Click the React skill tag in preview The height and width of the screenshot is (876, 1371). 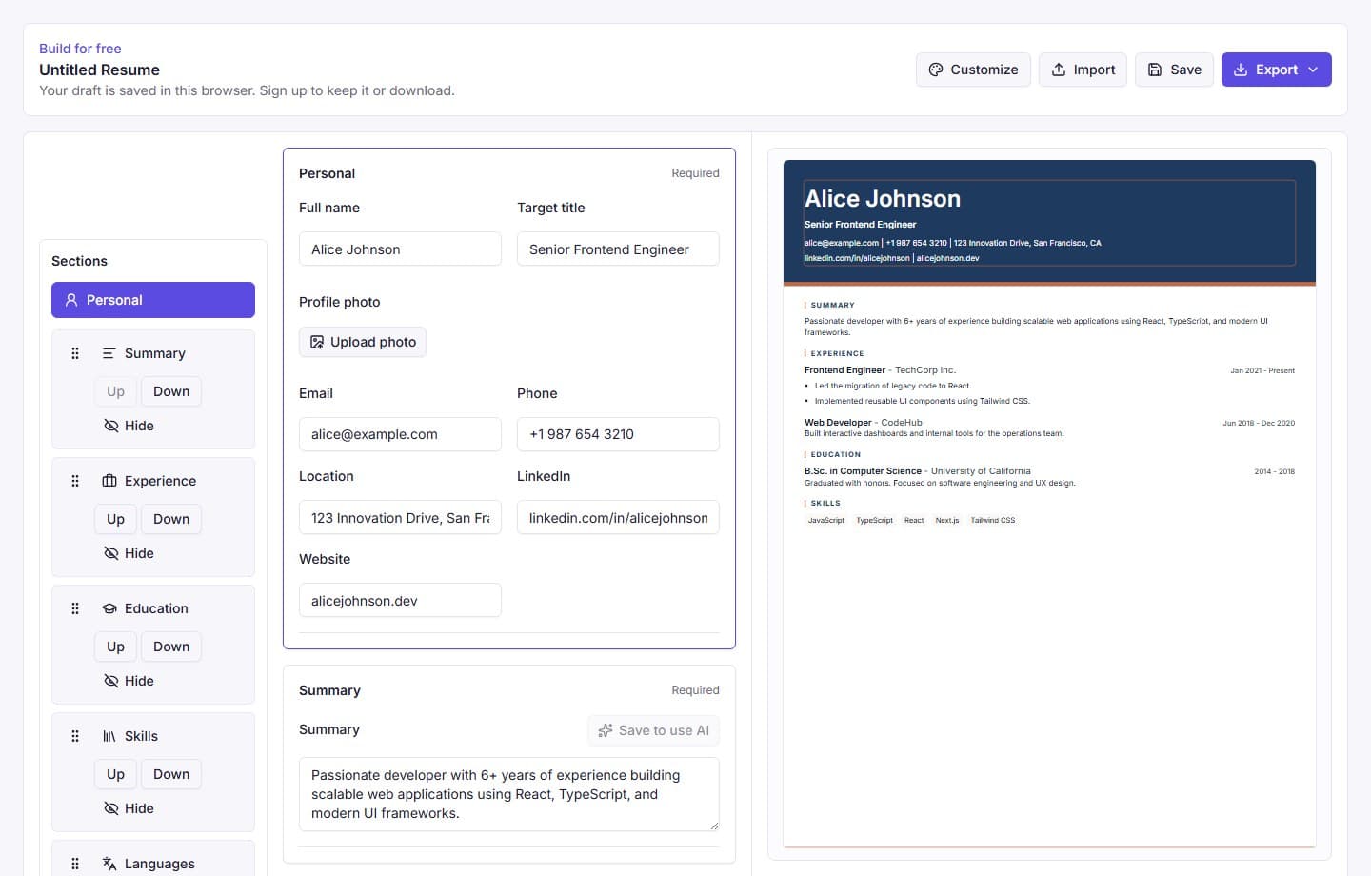pos(914,520)
